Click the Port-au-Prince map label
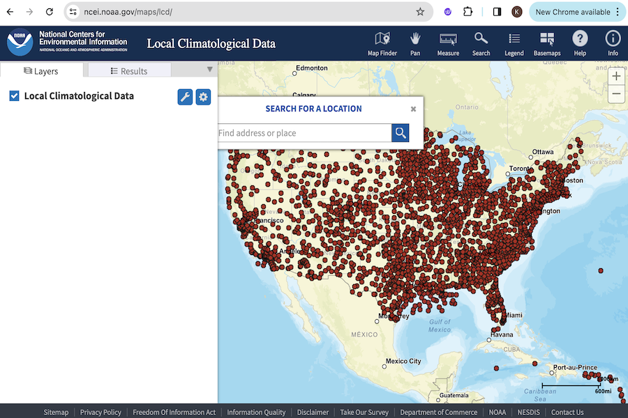 click(x=575, y=367)
